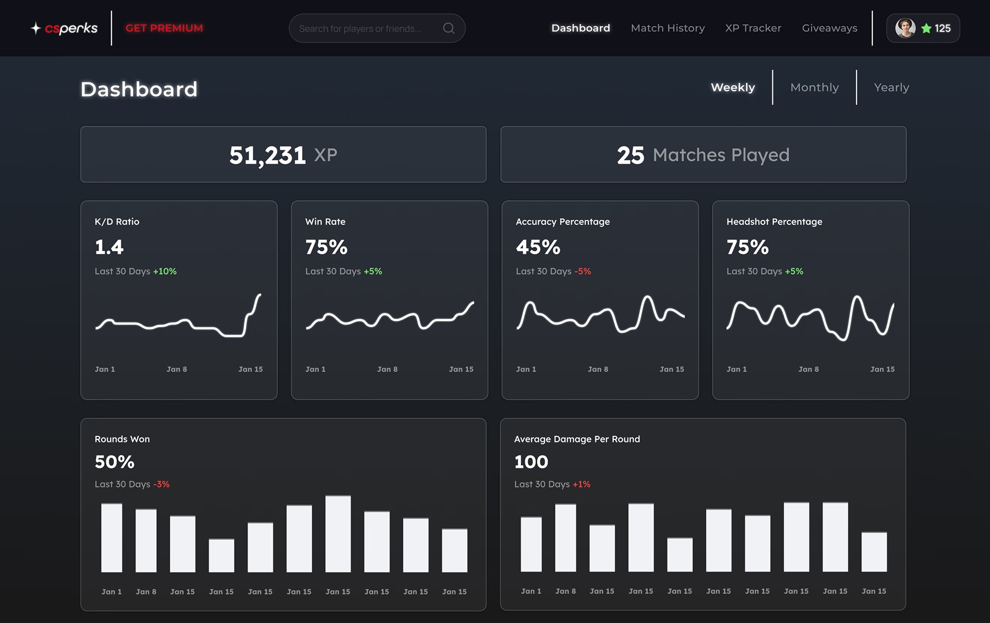Click the 25 Matches Played card
Viewport: 990px width, 623px height.
703,155
